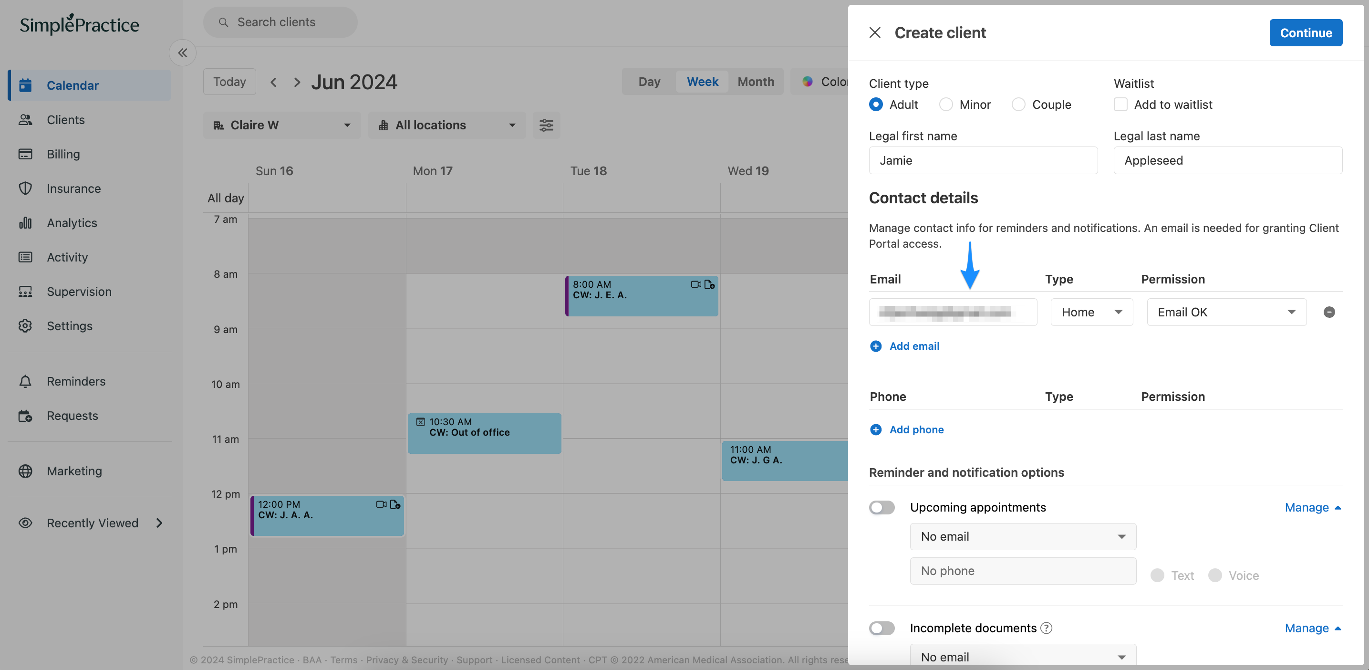Click the Continue button
This screenshot has height=670, width=1369.
[x=1305, y=33]
